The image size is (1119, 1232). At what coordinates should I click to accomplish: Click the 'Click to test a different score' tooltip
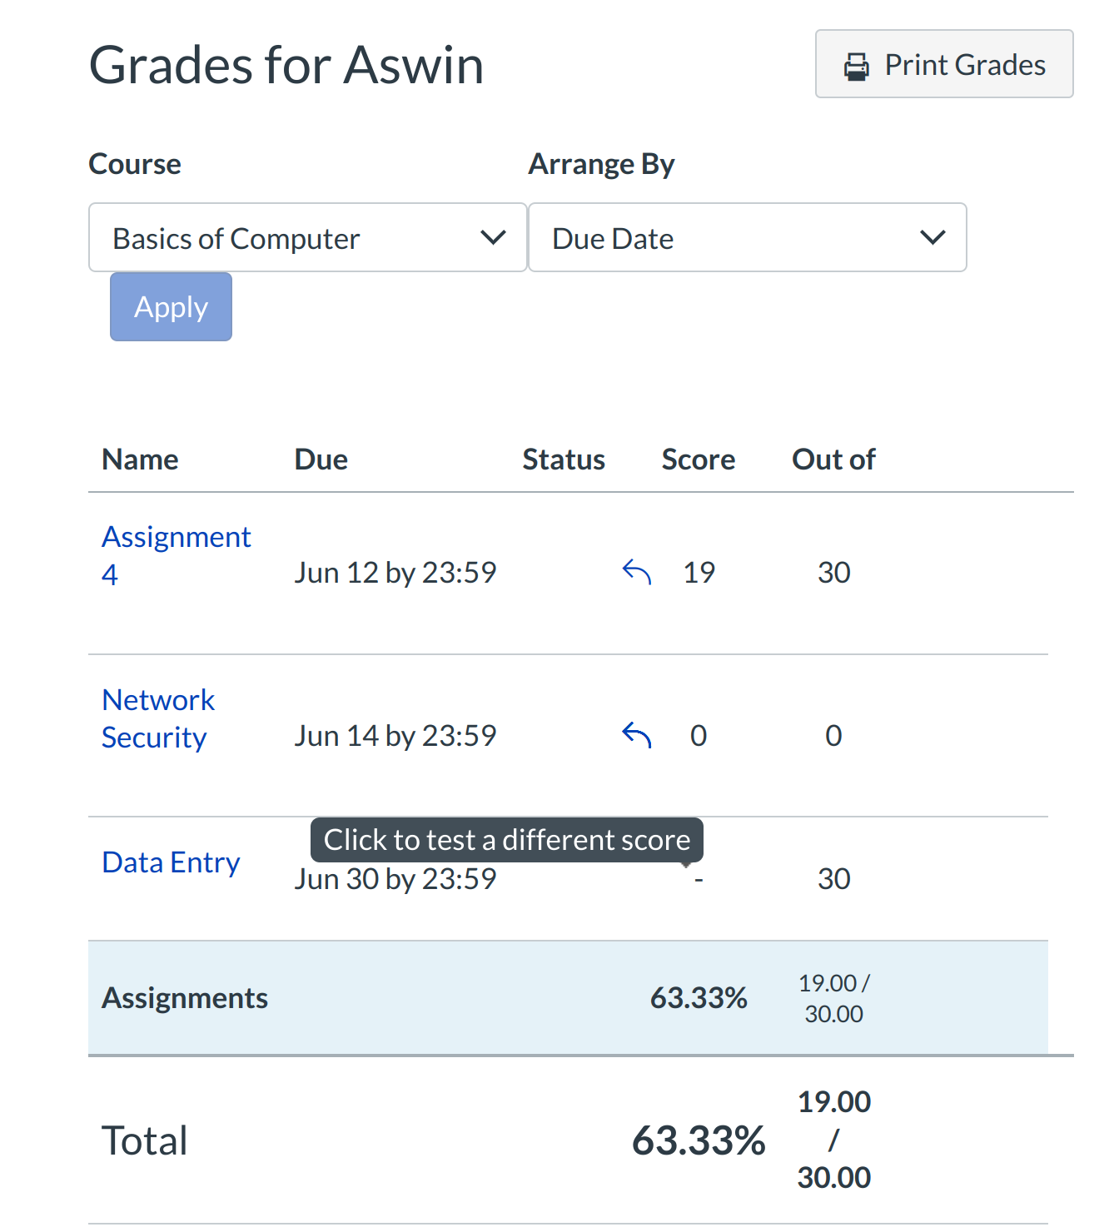(x=506, y=840)
